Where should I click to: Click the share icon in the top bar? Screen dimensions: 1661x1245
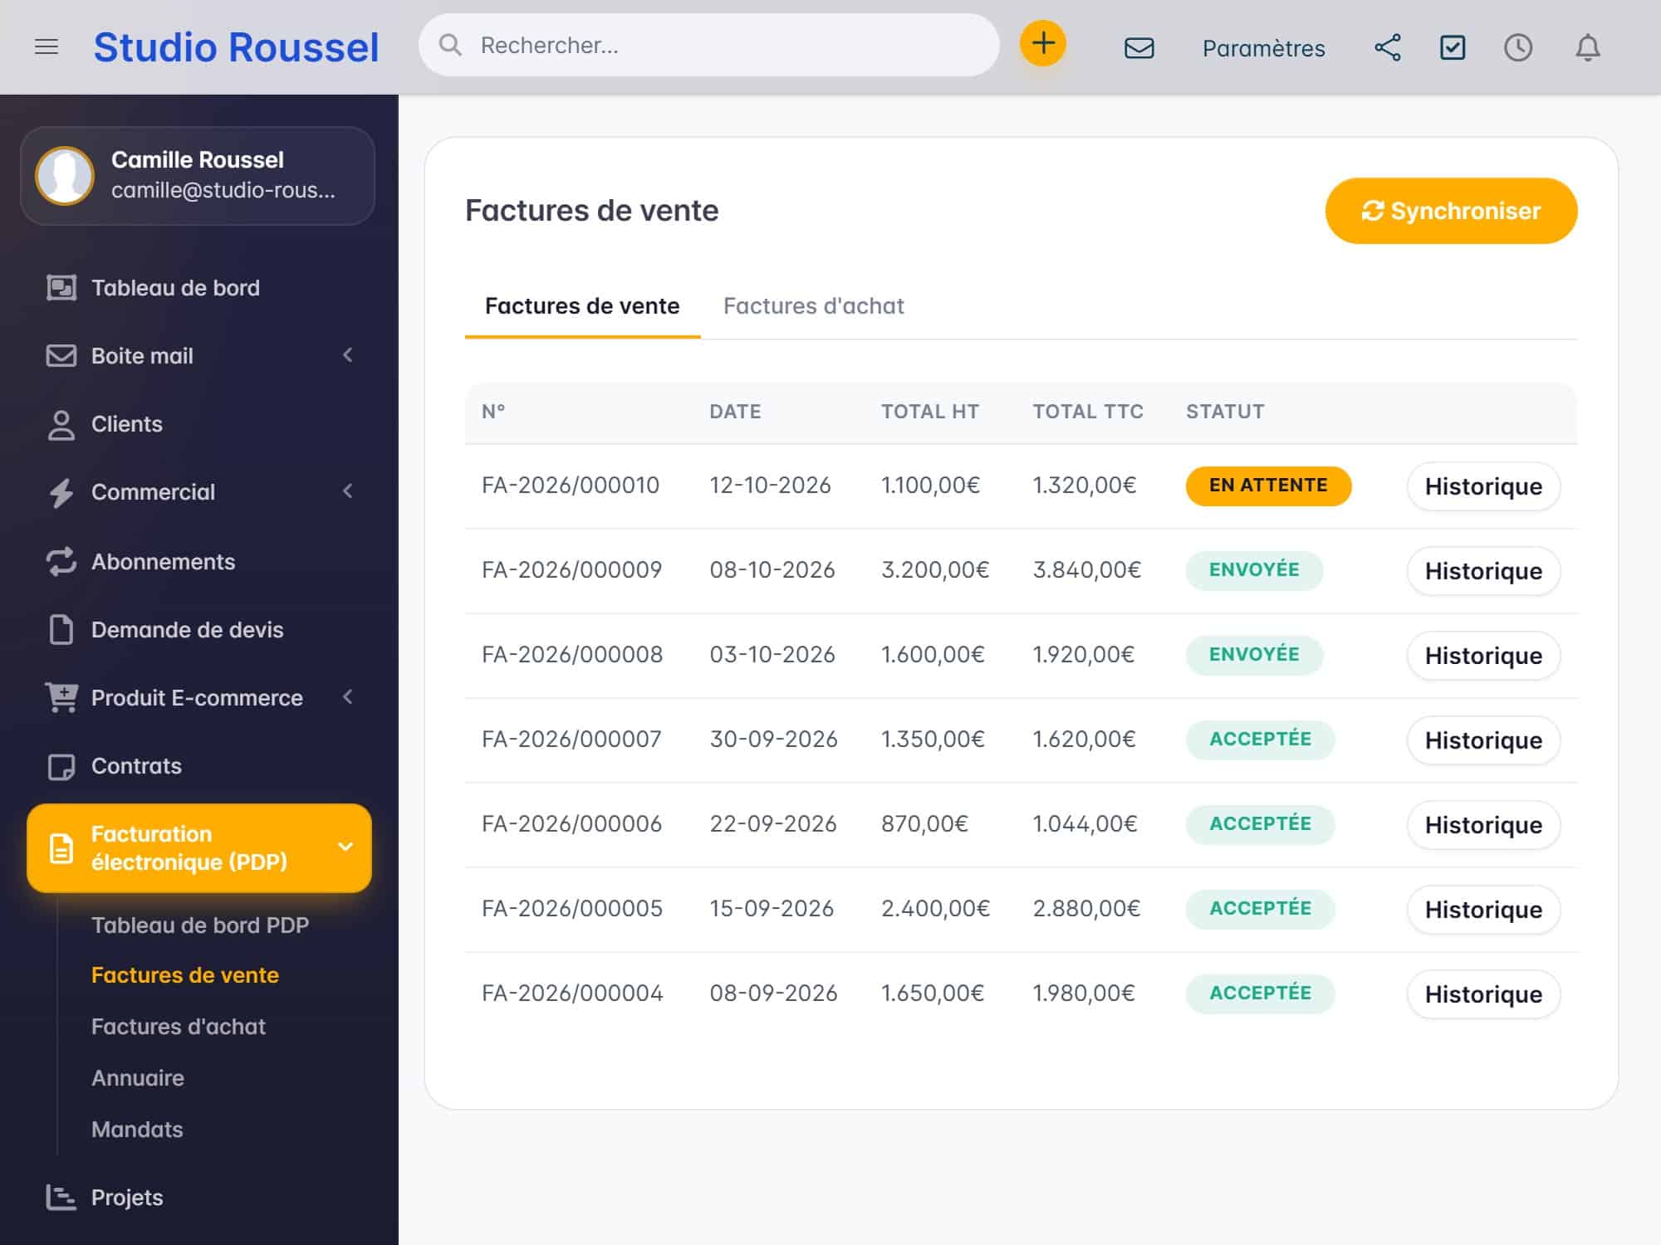[x=1388, y=47]
